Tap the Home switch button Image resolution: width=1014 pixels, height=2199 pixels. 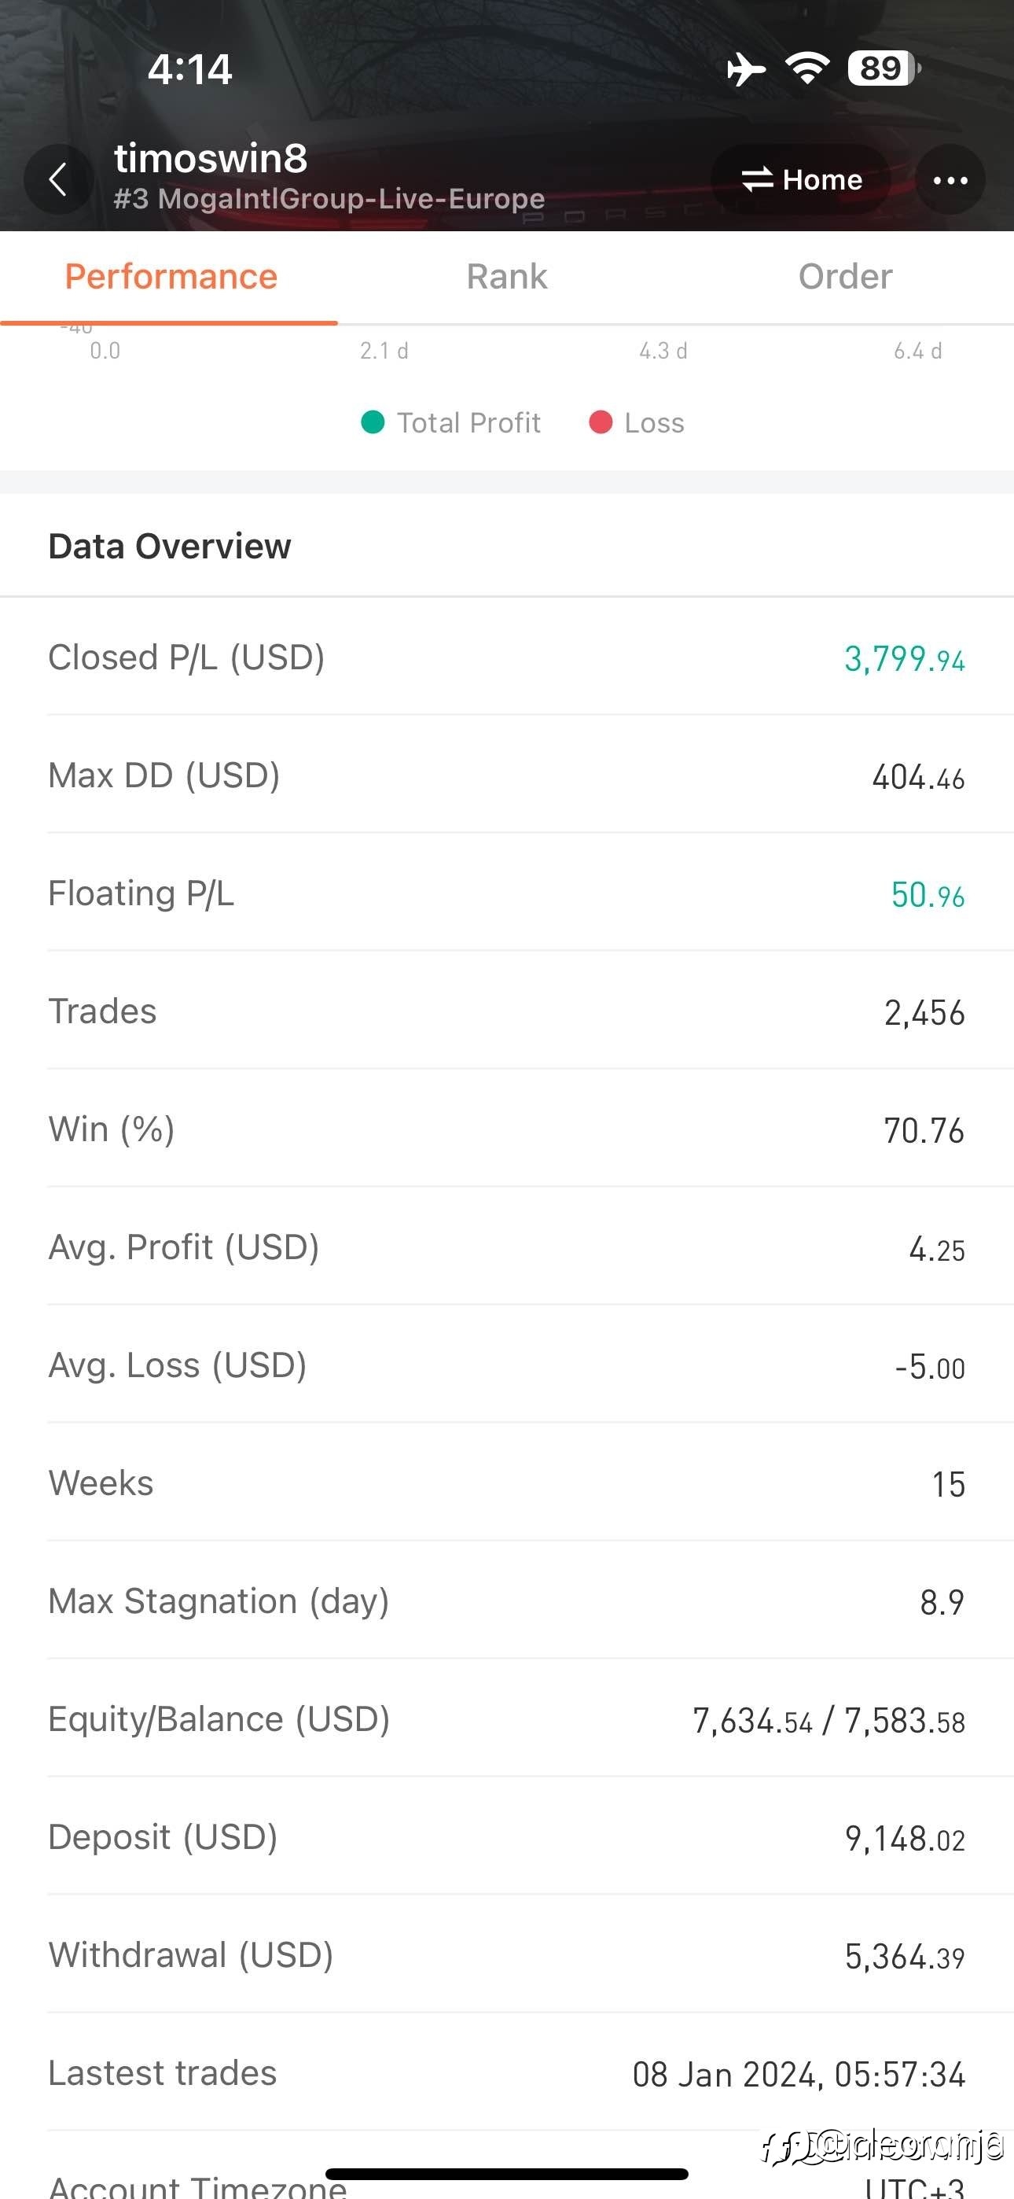coord(801,180)
